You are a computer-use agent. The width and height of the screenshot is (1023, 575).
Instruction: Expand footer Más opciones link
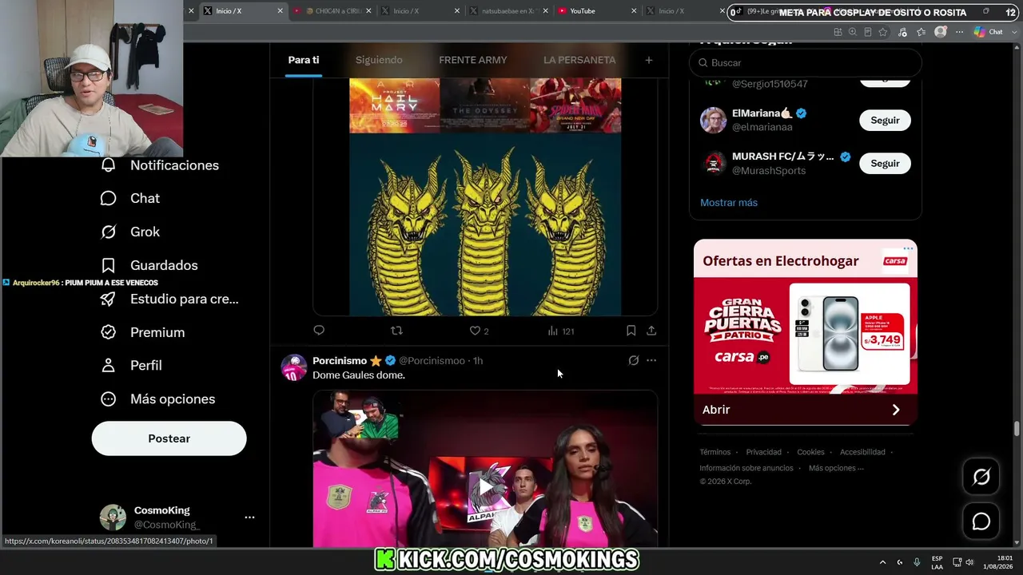pyautogui.click(x=836, y=468)
